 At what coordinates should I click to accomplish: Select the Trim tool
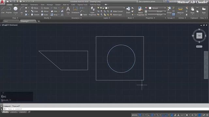click(x=54, y=8)
